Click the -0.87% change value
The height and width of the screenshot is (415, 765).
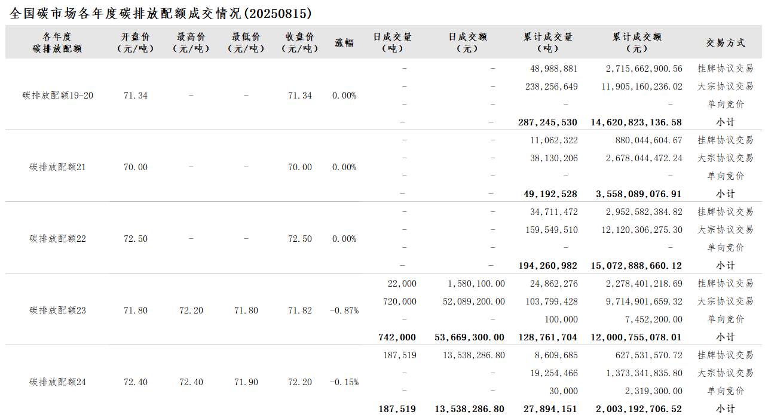pyautogui.click(x=344, y=311)
